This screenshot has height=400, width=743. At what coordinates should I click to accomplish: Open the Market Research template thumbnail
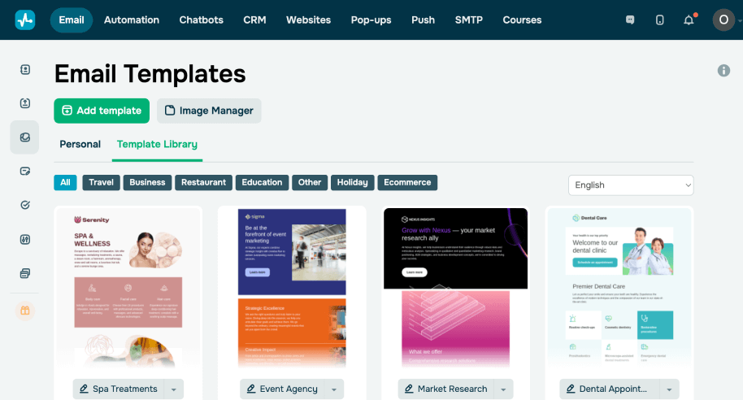coord(455,289)
